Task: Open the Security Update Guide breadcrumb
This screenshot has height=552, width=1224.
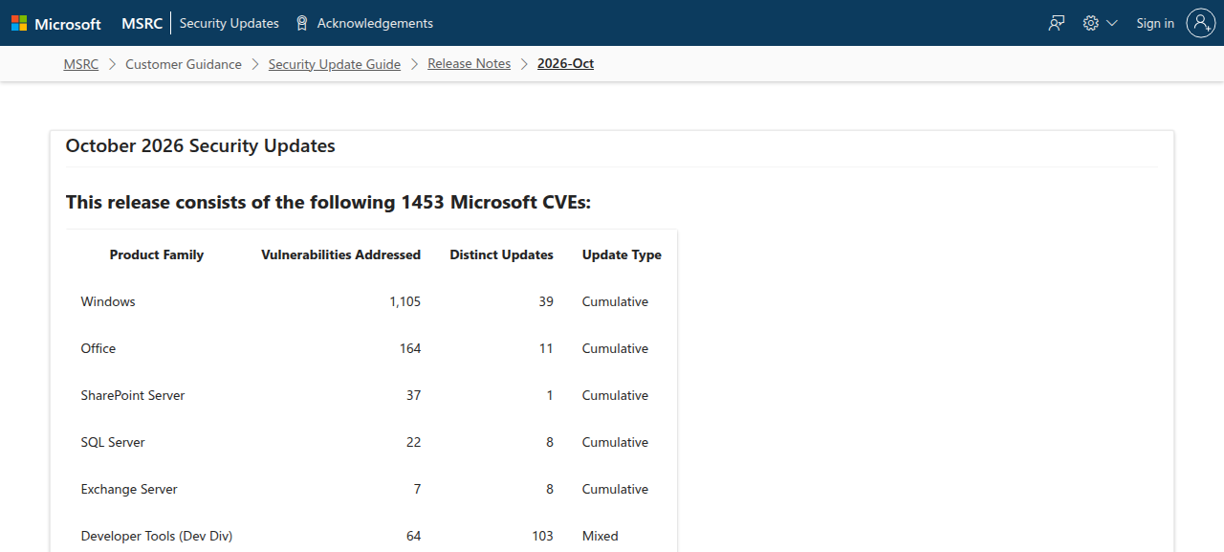Action: [335, 64]
